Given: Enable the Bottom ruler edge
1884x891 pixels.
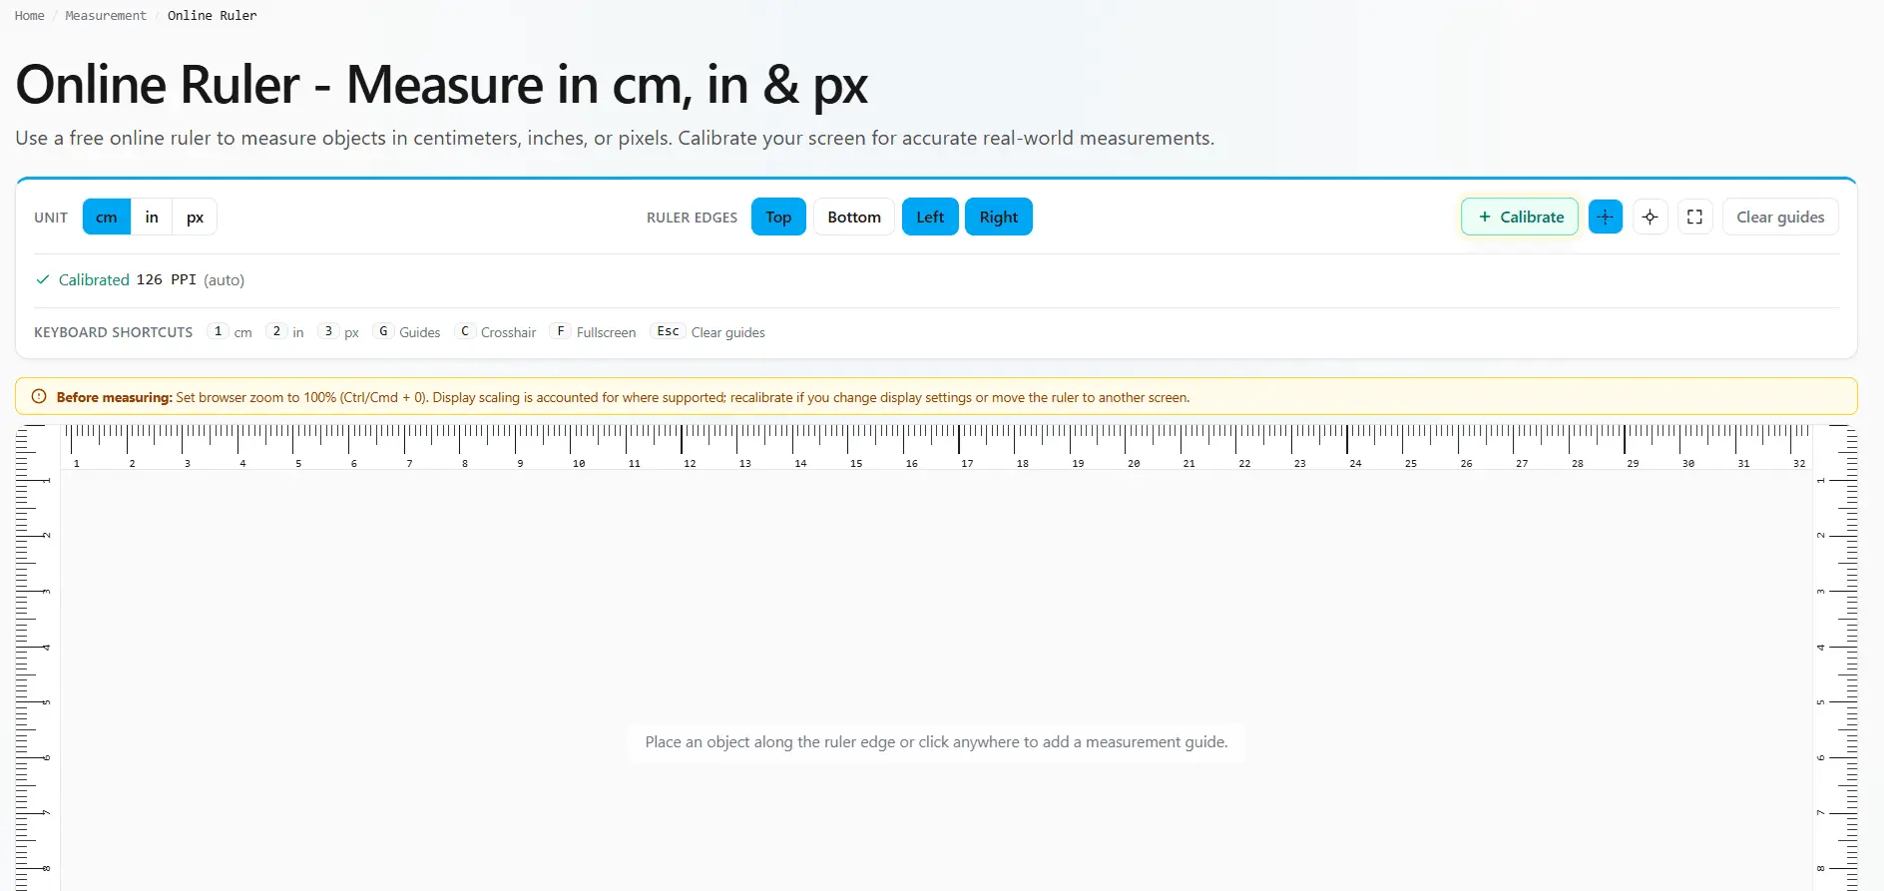Looking at the screenshot, I should tap(854, 217).
